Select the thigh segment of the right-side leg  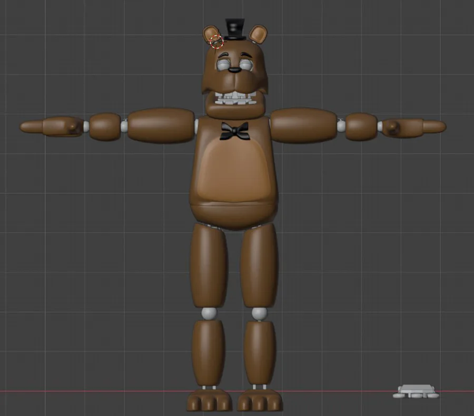click(x=259, y=266)
